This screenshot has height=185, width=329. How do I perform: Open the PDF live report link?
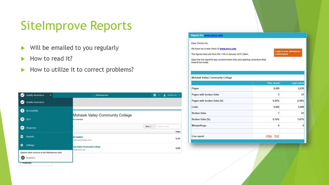[277, 136]
